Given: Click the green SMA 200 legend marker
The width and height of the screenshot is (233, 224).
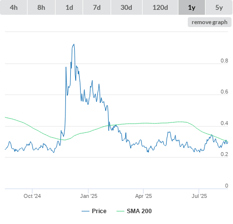Looking at the screenshot, I should [120, 211].
